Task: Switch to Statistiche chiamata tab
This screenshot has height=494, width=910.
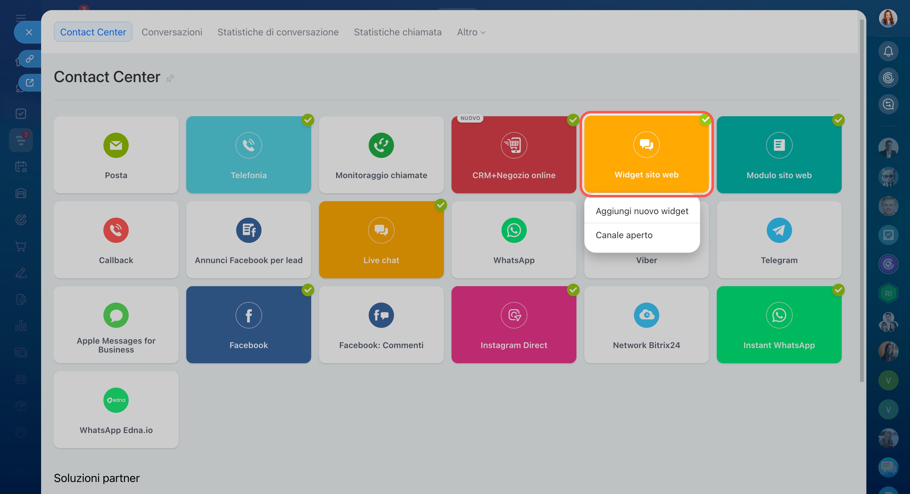Action: [x=397, y=32]
